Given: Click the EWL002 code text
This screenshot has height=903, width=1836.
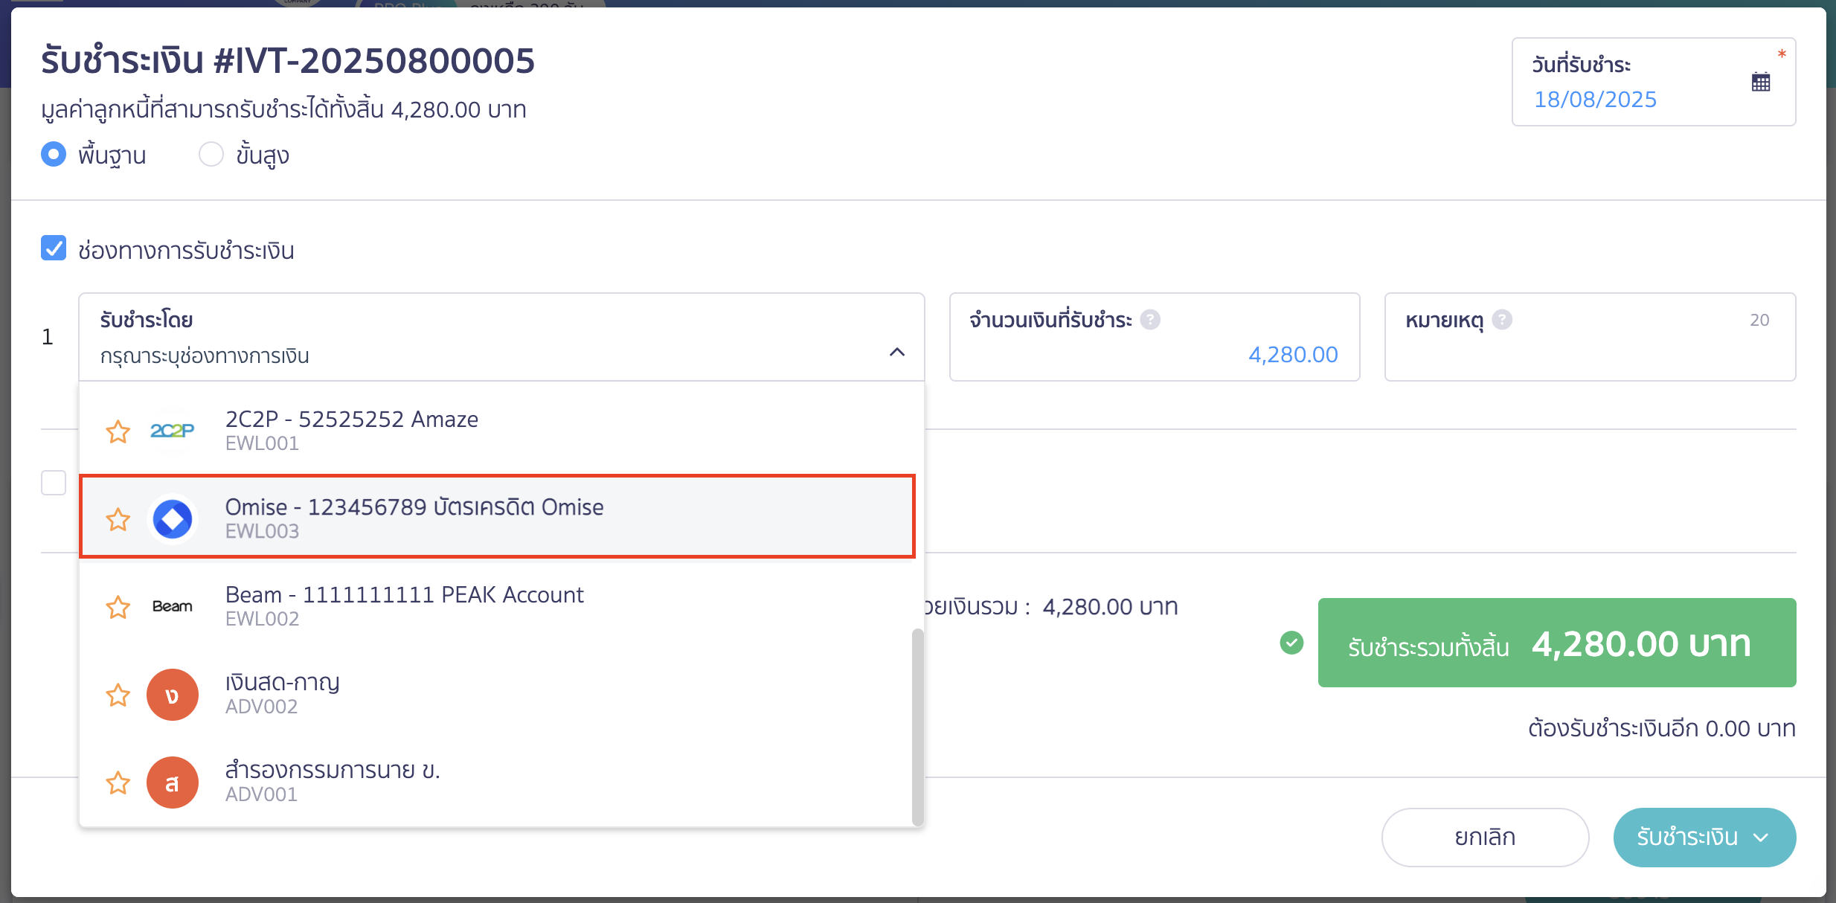Looking at the screenshot, I should [262, 619].
